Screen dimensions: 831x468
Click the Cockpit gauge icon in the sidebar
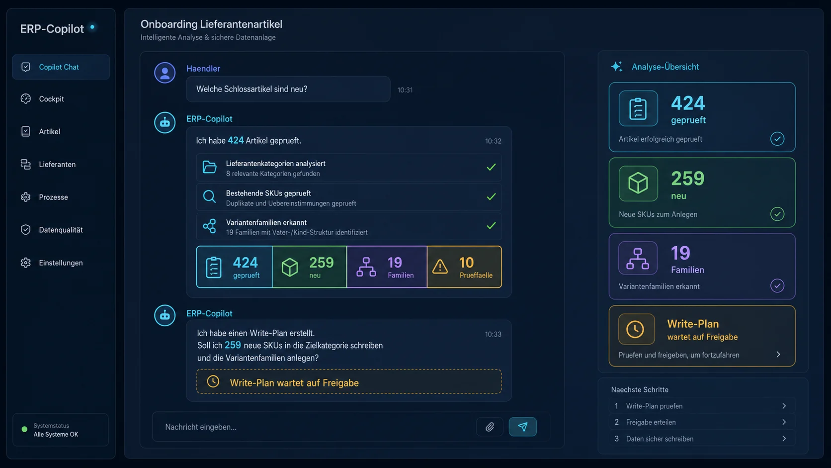(x=26, y=98)
